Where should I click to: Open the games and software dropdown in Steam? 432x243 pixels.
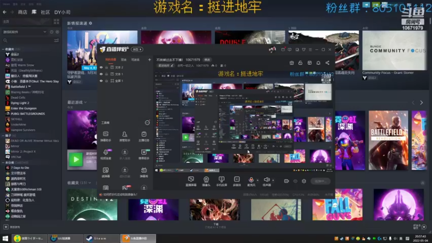click(x=24, y=32)
